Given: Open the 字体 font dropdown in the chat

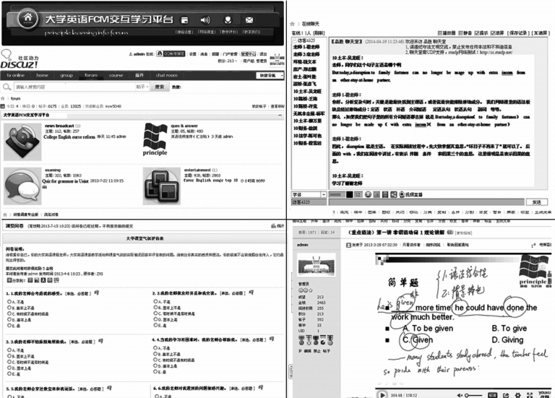Looking at the screenshot, I should coord(308,194).
